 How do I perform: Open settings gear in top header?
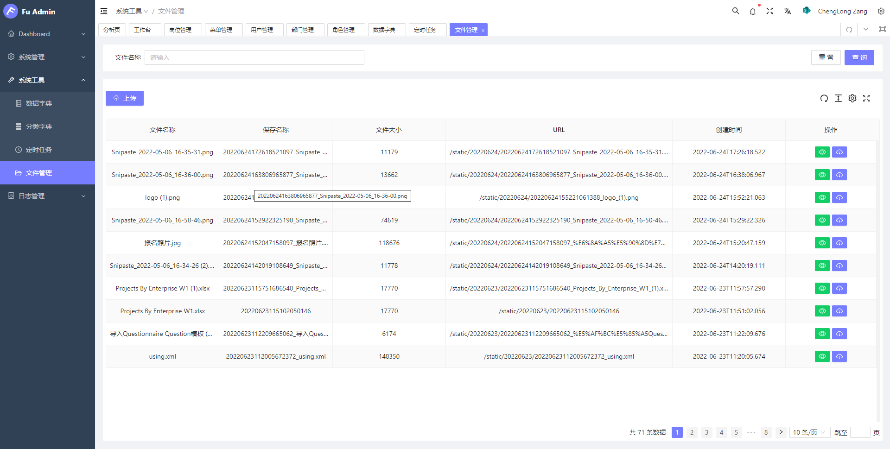tap(881, 11)
